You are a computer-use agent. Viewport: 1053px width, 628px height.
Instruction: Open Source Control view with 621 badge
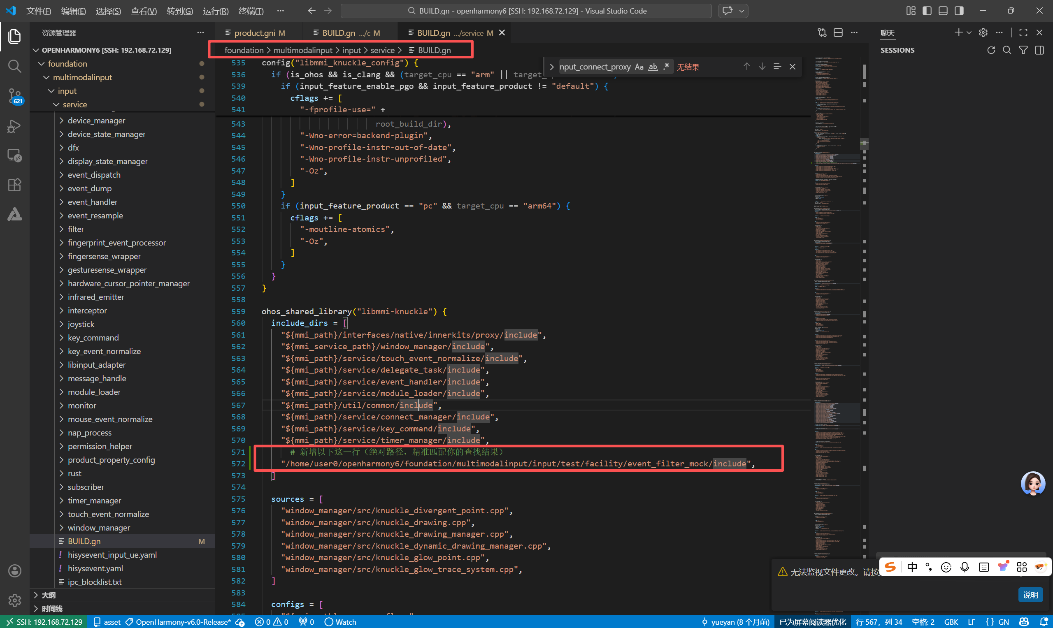[14, 96]
